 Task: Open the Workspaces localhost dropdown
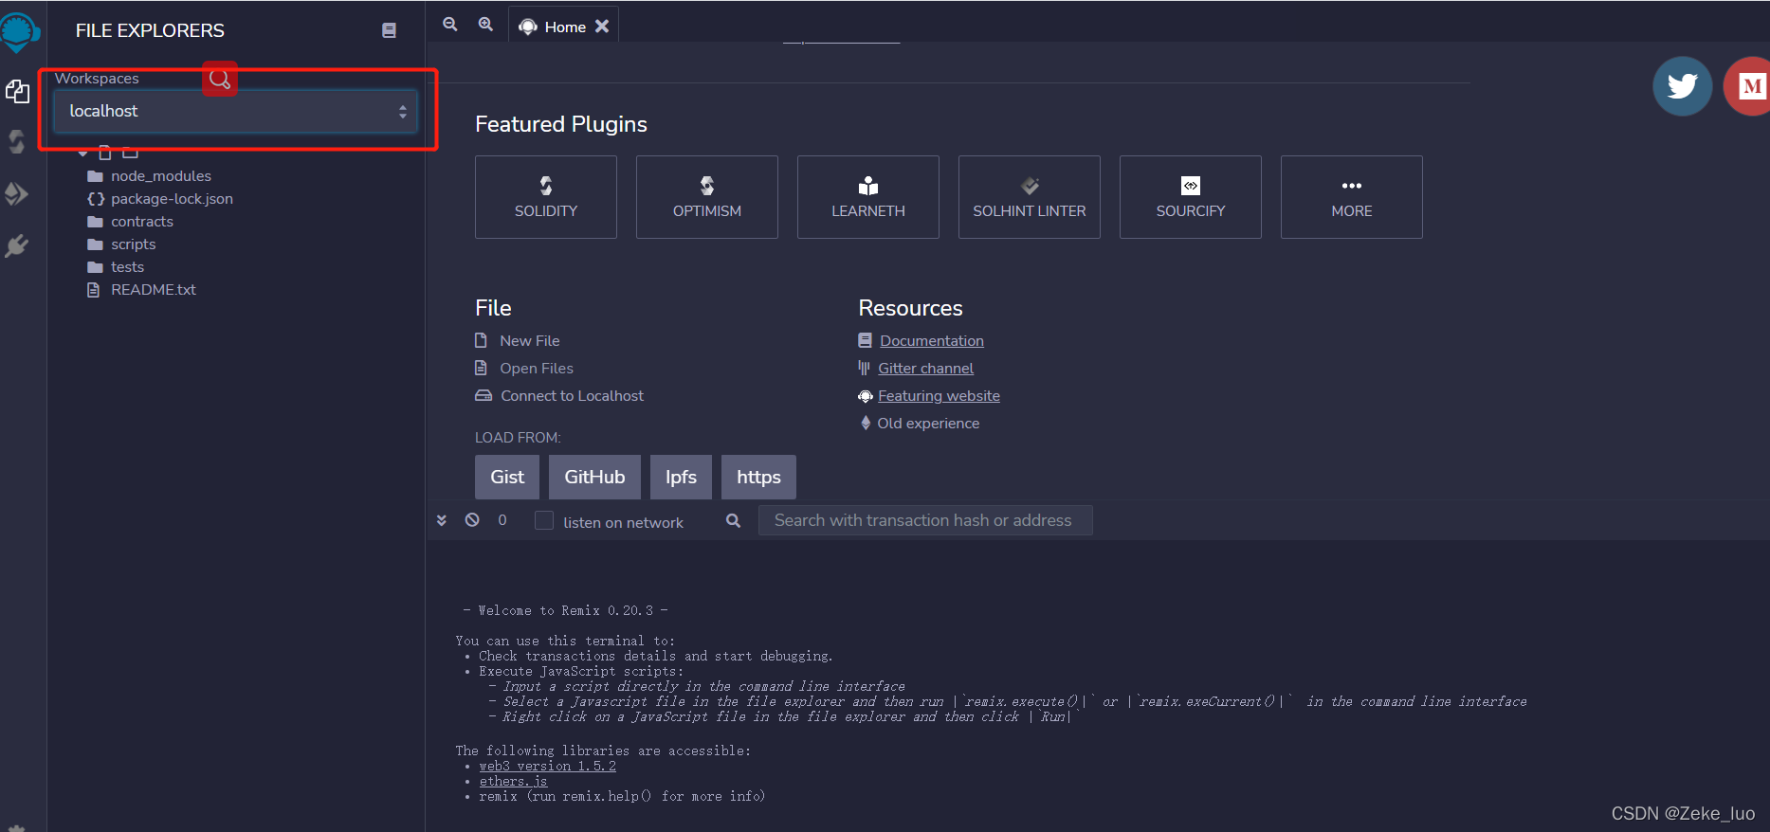click(x=235, y=111)
